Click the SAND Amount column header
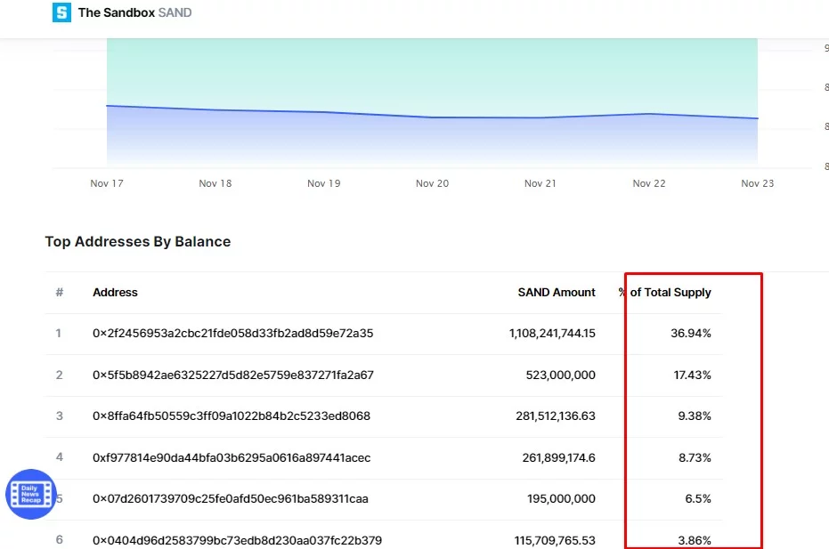The width and height of the screenshot is (829, 549). click(557, 292)
